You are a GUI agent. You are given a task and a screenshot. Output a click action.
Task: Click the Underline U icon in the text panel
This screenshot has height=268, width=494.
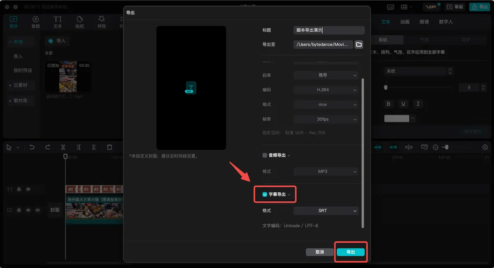point(403,104)
